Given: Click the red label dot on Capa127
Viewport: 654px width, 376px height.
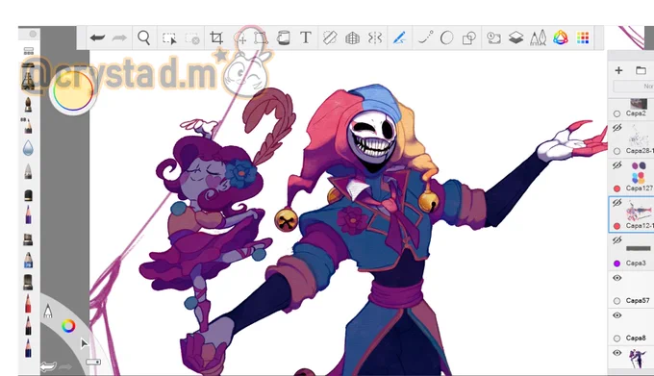Looking at the screenshot, I should point(616,188).
